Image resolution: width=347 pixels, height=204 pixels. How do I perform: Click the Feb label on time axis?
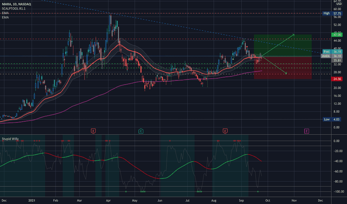pos(55,200)
